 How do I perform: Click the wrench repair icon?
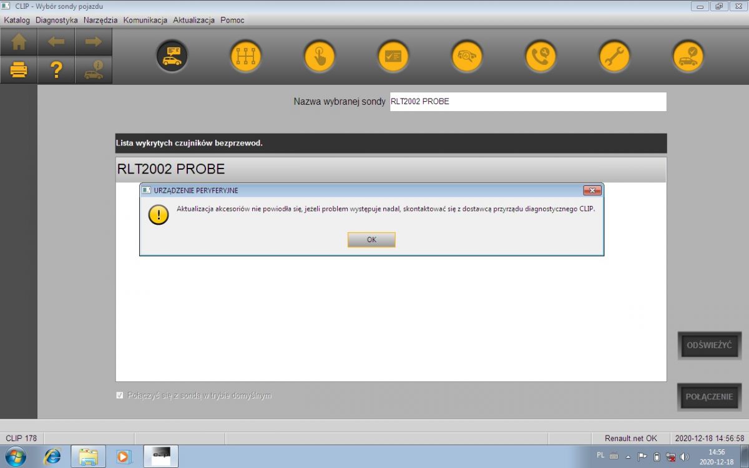click(x=614, y=57)
